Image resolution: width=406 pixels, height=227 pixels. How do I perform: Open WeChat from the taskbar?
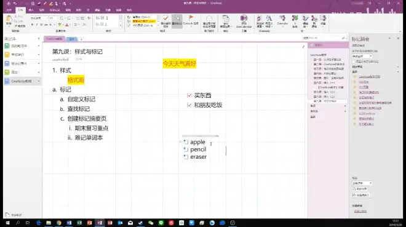(151, 223)
